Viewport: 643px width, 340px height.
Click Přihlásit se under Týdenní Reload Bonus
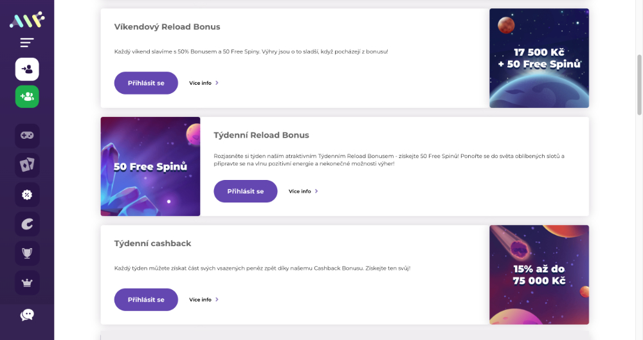tap(245, 191)
